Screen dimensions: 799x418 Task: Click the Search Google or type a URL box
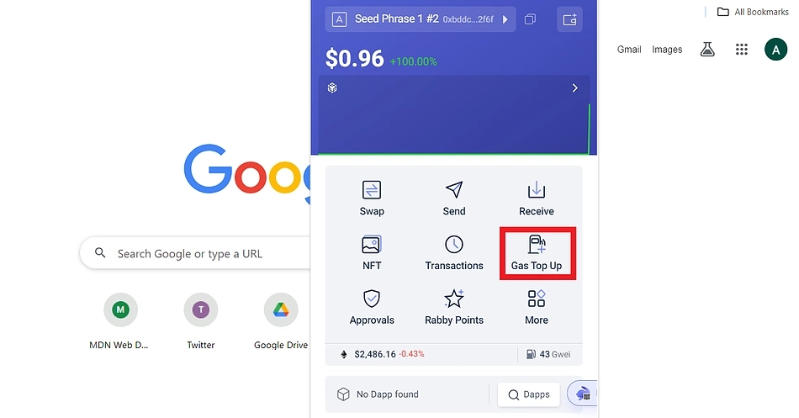[x=196, y=253]
